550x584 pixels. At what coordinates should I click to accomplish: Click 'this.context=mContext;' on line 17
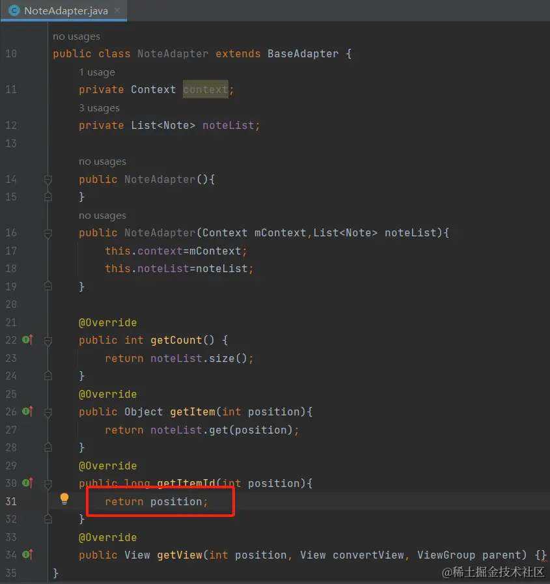point(176,251)
